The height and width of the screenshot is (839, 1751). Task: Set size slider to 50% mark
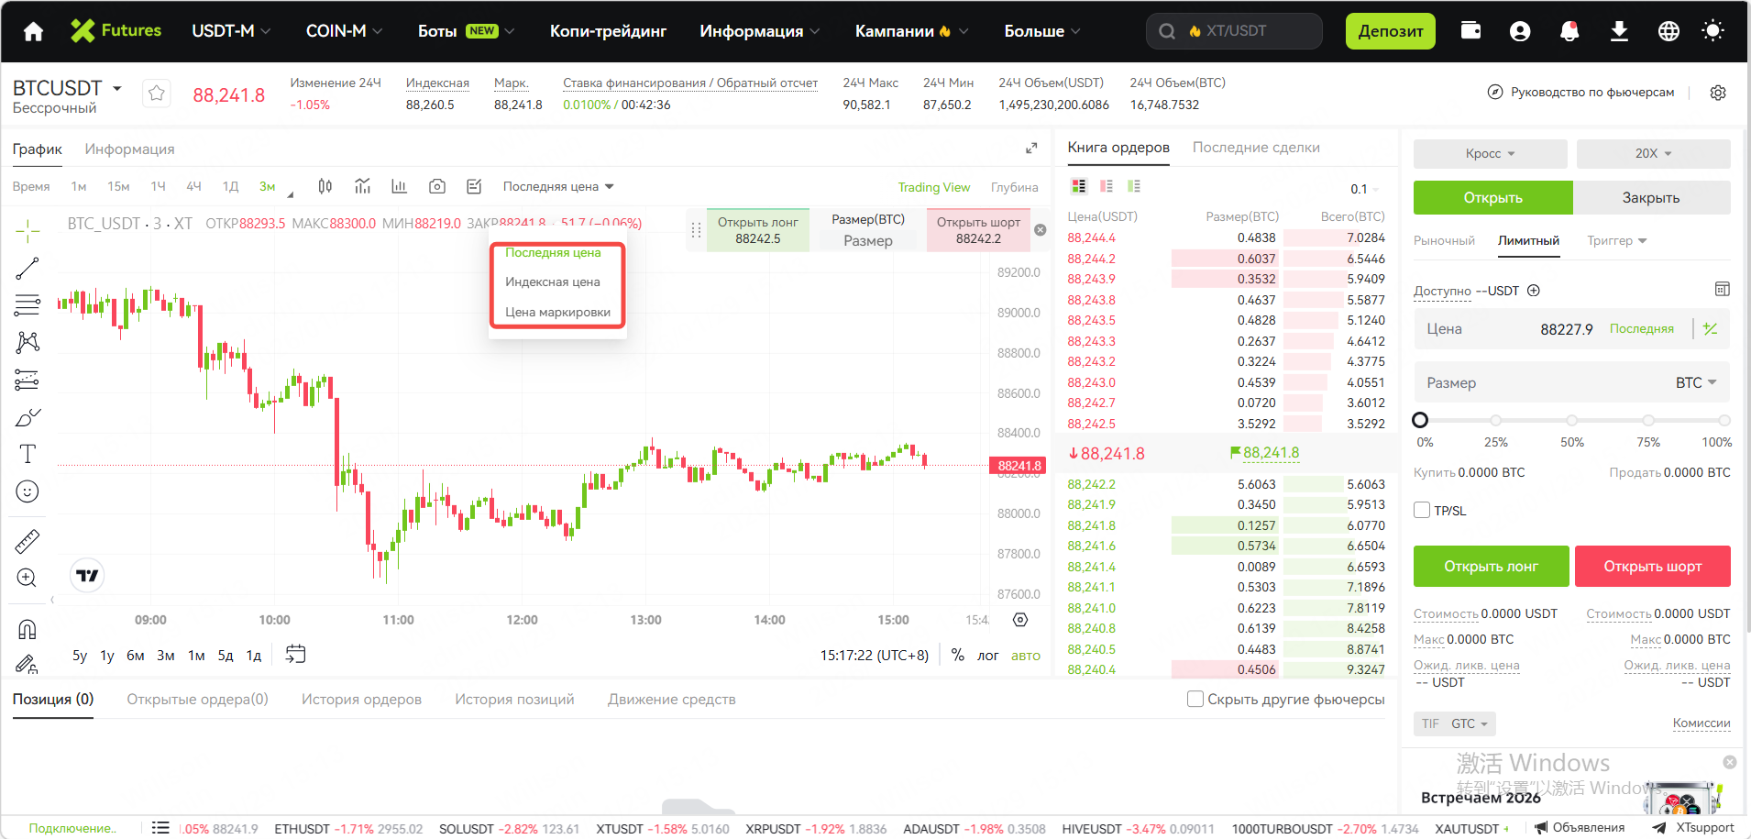(x=1571, y=421)
